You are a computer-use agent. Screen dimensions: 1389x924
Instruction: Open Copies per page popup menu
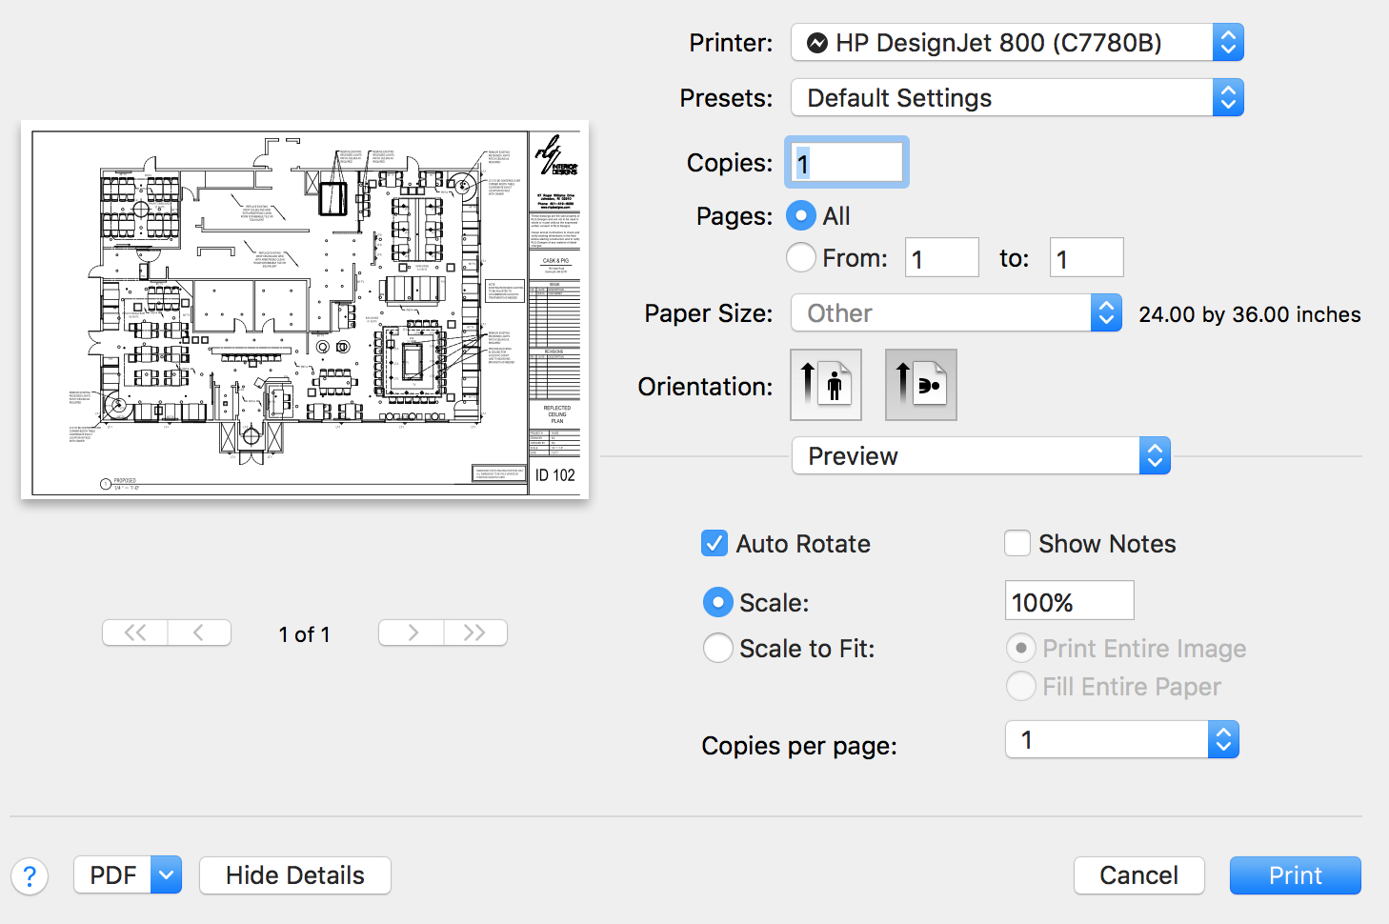click(x=1121, y=740)
